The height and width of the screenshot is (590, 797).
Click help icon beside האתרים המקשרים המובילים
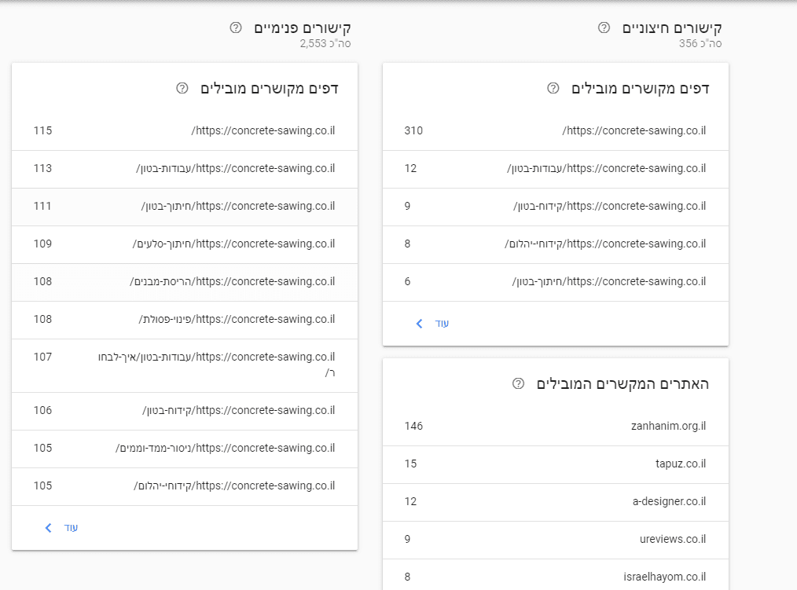click(518, 383)
